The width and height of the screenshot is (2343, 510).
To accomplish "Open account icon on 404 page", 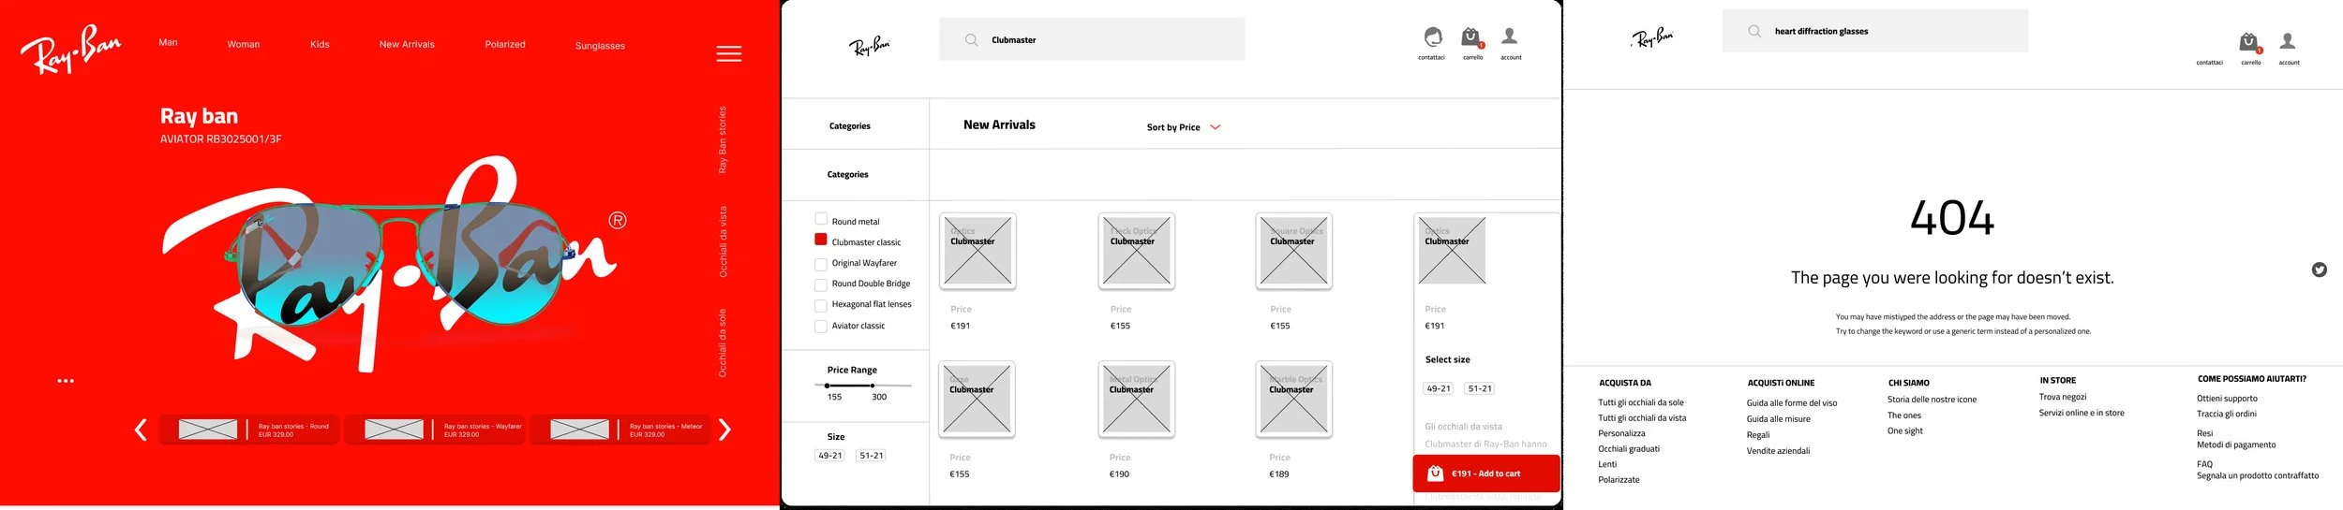I will (2288, 41).
